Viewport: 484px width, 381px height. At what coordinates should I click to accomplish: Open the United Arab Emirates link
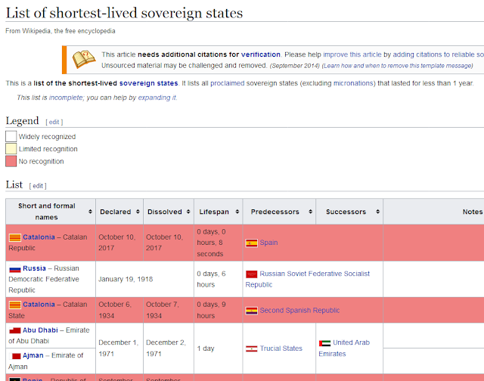[344, 348]
